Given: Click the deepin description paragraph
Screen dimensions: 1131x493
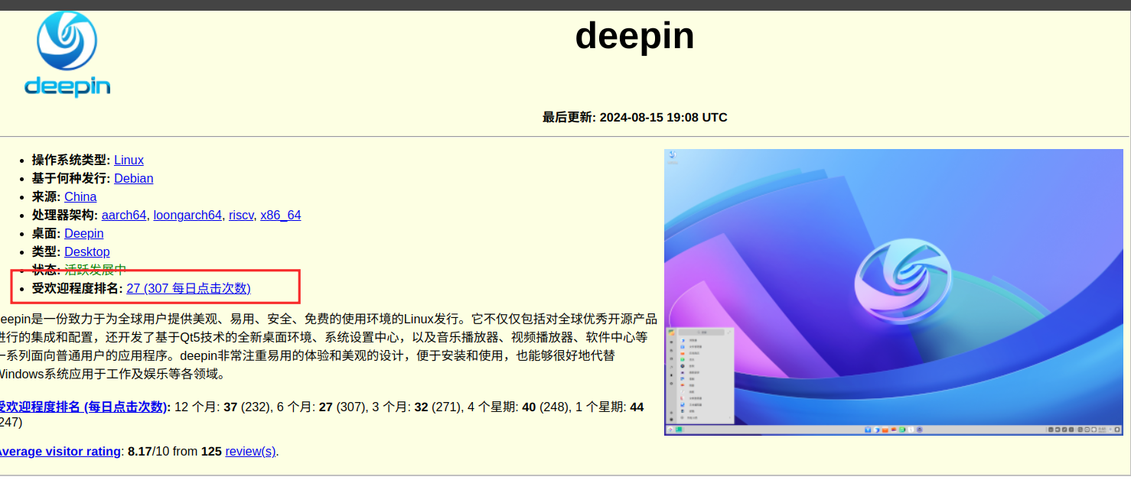Looking at the screenshot, I should pyautogui.click(x=328, y=346).
